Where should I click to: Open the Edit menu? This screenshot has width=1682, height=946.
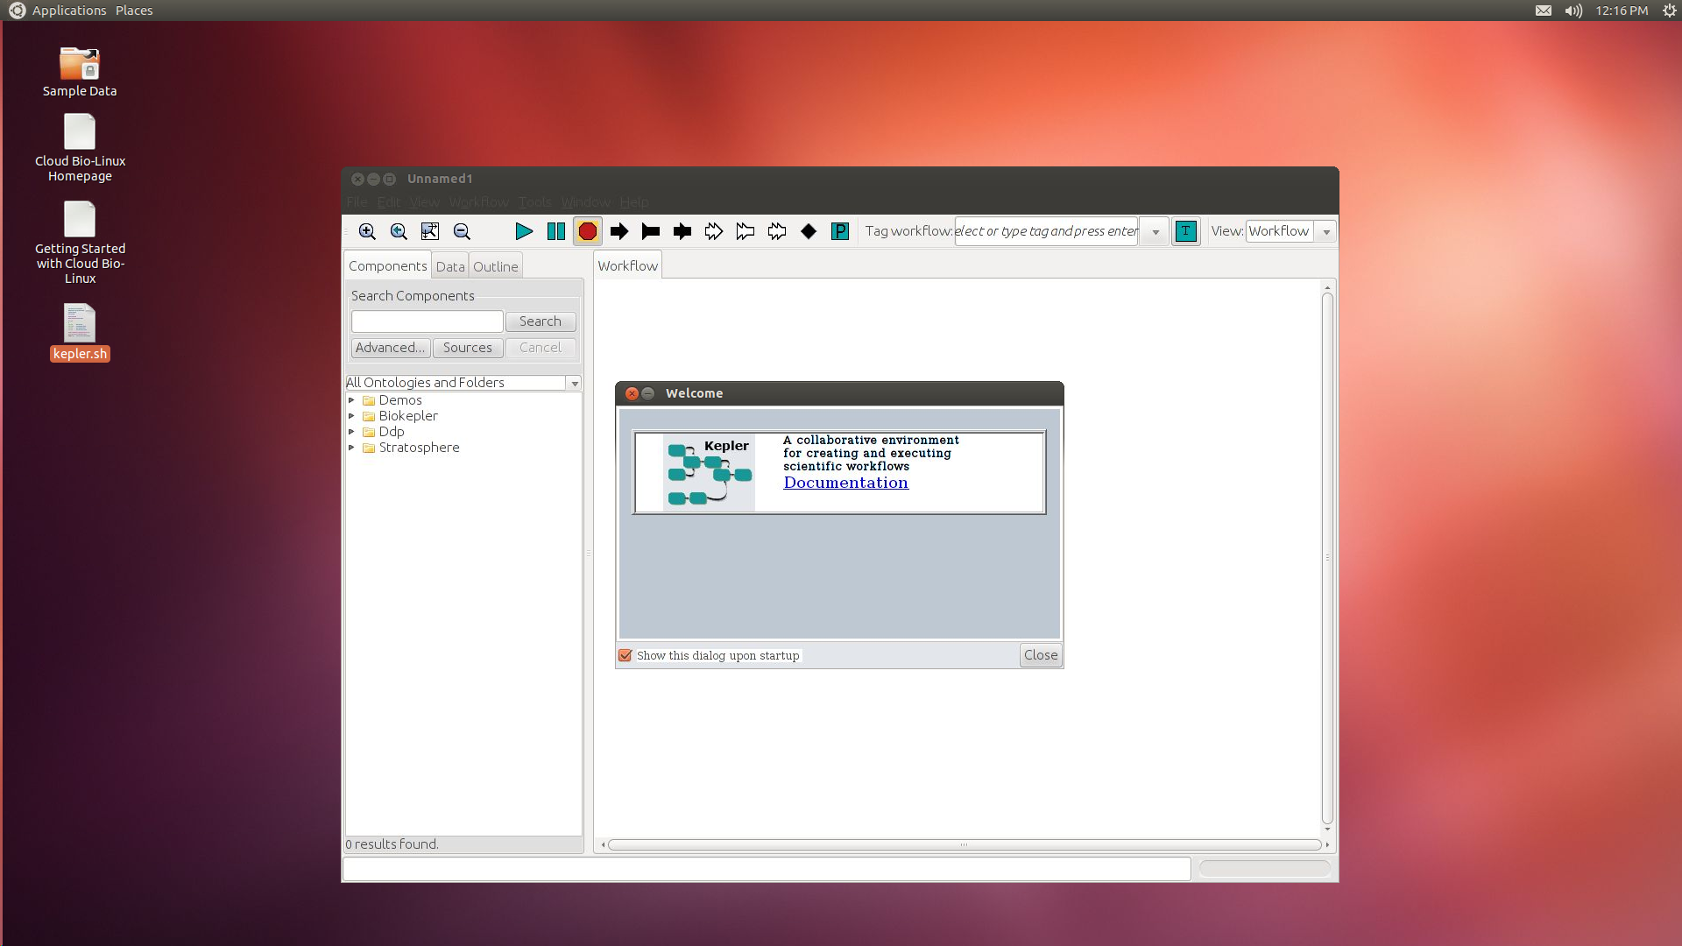(389, 202)
